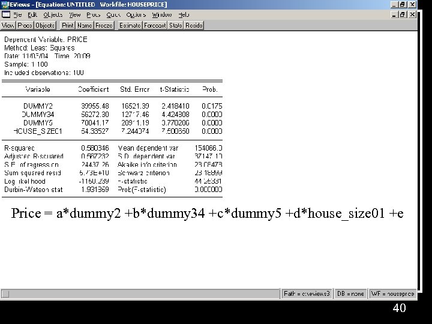Screen dimensions: 432x324
Task: Click the Std. Error column header
Action: coord(135,89)
